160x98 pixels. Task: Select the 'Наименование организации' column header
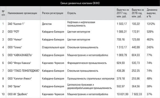pos(22,13)
